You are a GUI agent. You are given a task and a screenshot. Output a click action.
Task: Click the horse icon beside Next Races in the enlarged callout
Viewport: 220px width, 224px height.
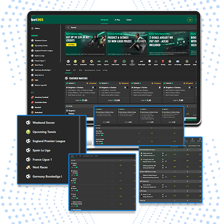pyautogui.click(x=28, y=167)
